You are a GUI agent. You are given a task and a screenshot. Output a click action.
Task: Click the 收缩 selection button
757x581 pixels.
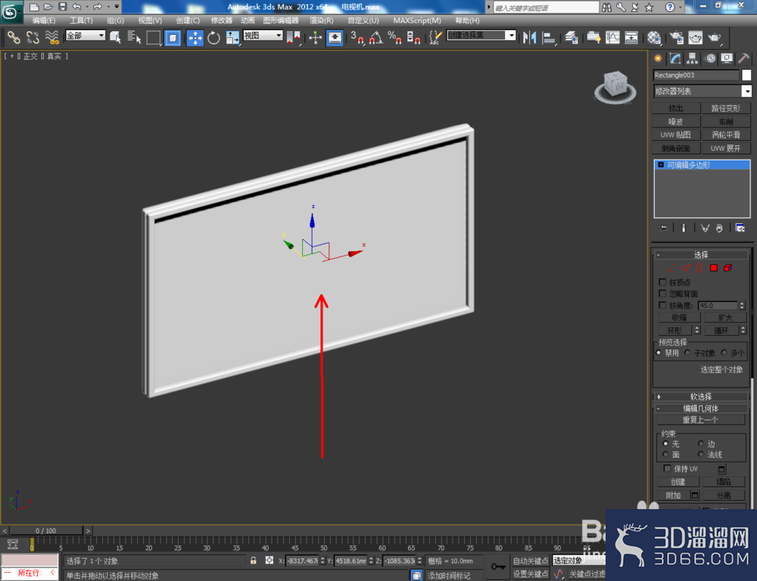click(x=679, y=318)
